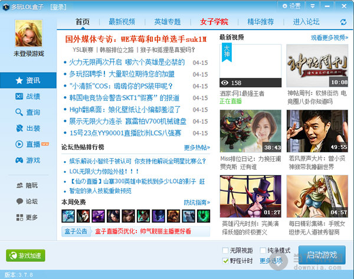Open 设置 settings in title bar
The image size is (354, 279).
point(291,6)
